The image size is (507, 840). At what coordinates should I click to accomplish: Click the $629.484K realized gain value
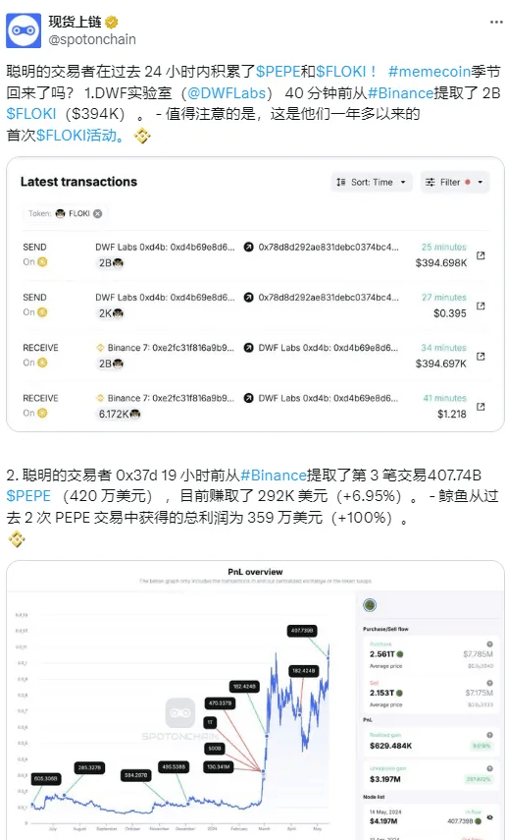point(391,745)
